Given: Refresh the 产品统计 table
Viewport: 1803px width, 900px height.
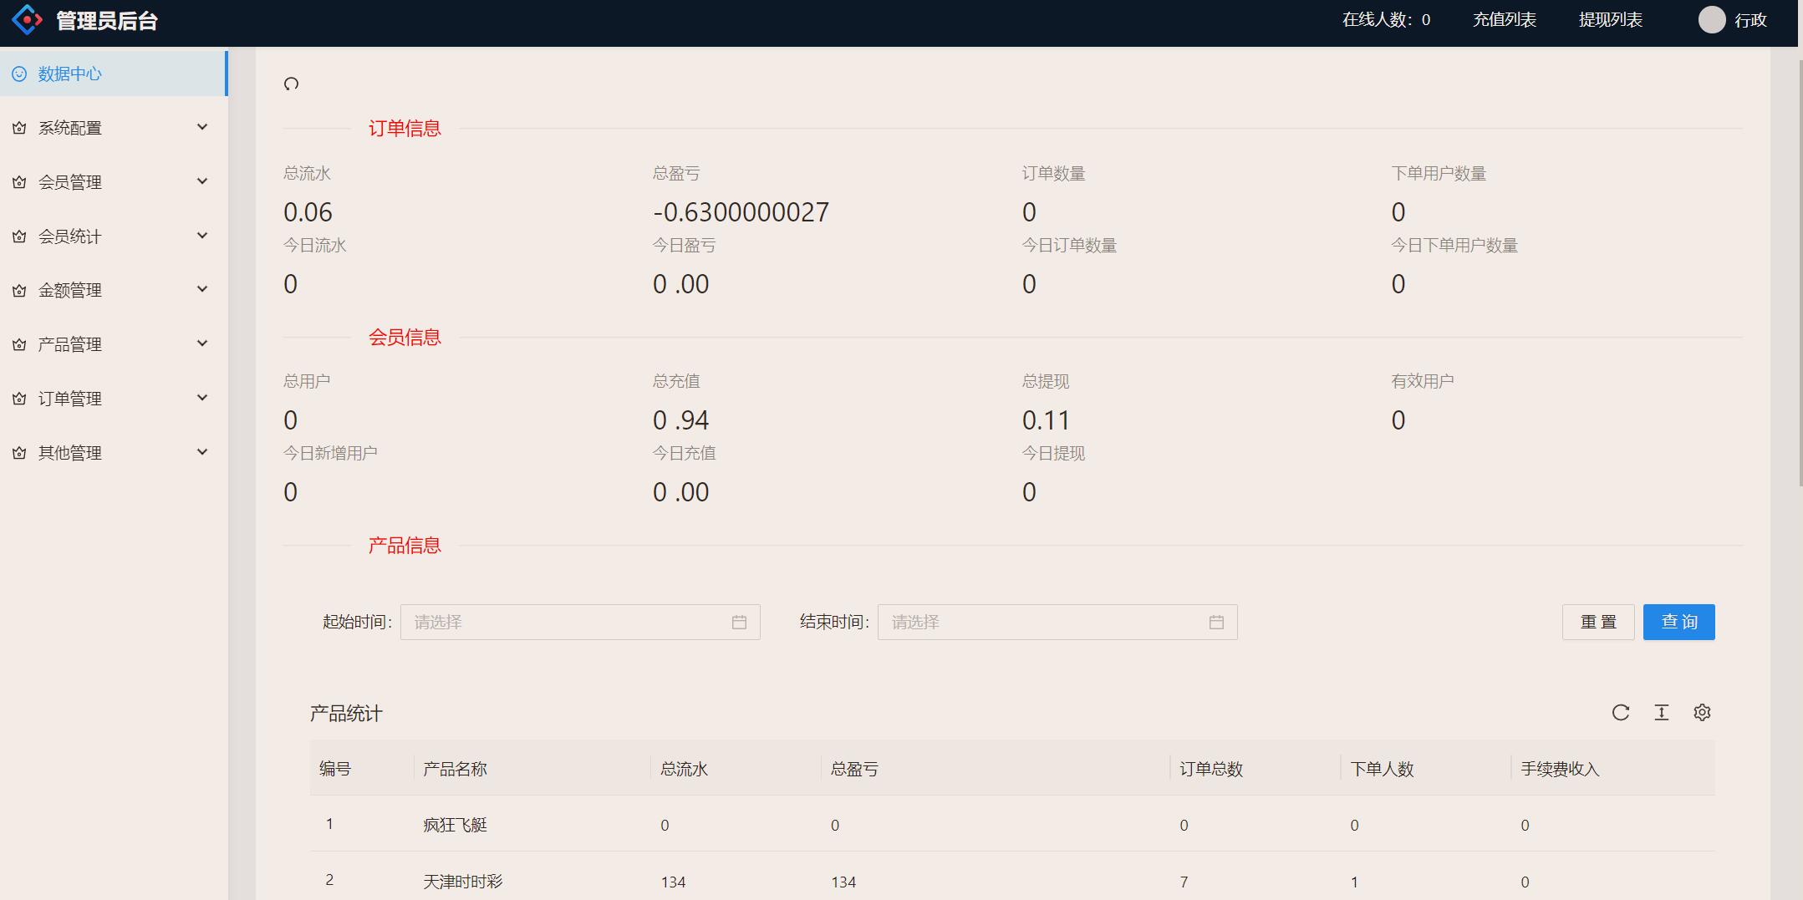Looking at the screenshot, I should (x=1620, y=713).
